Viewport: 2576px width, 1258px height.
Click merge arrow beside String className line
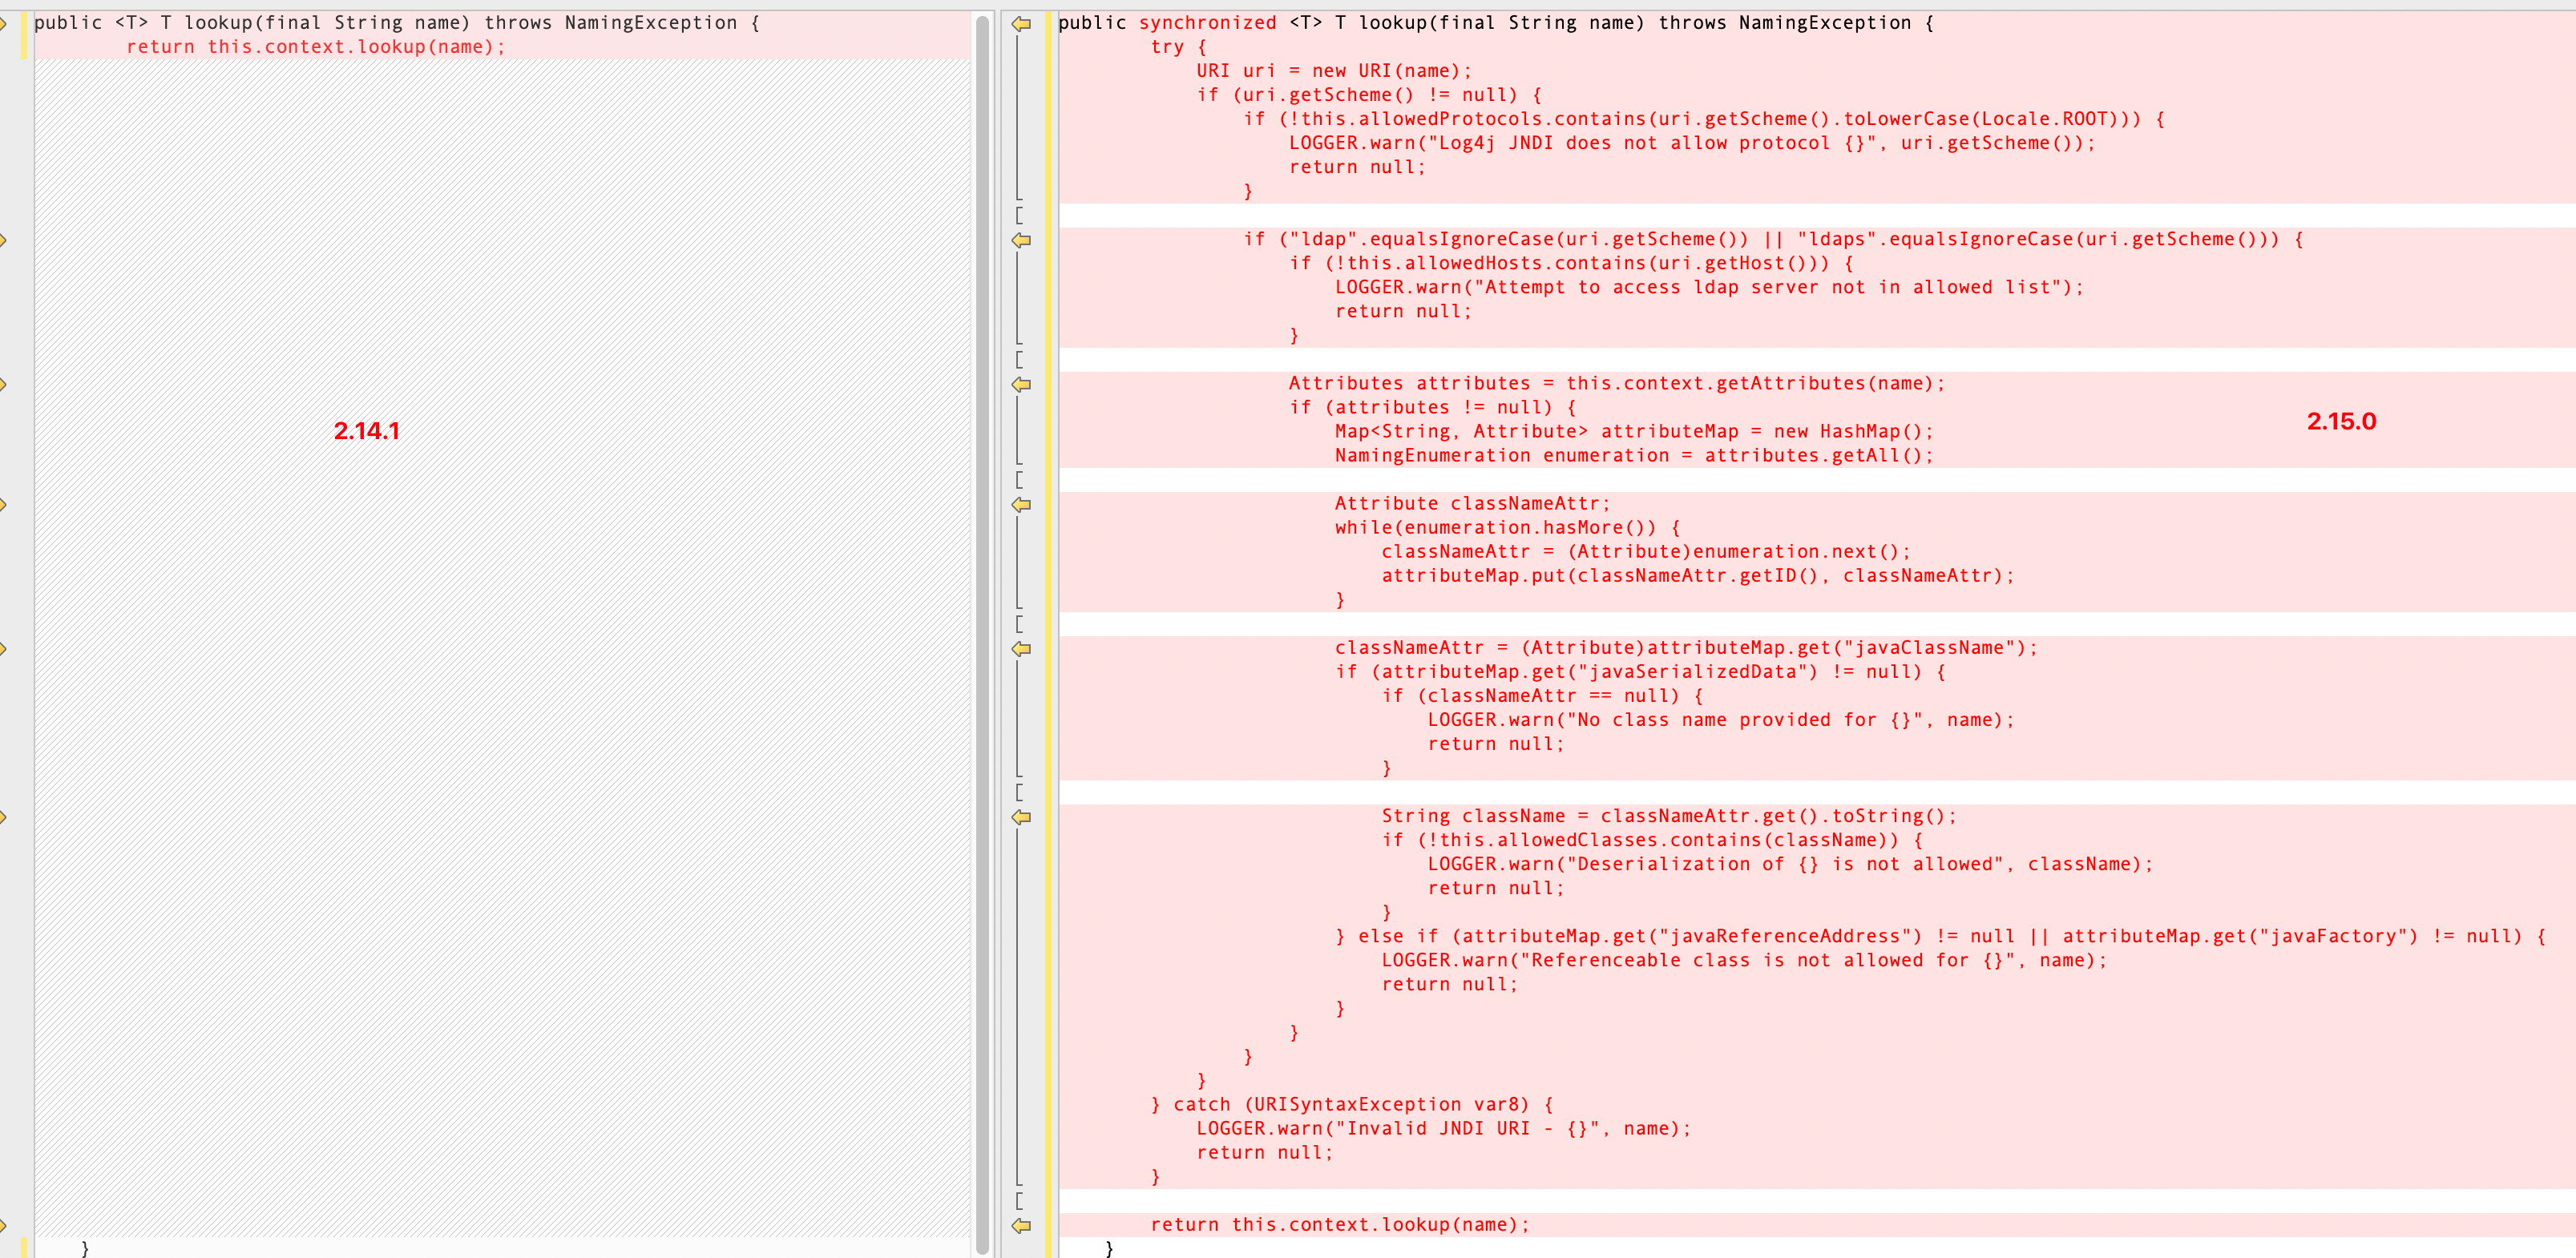tap(1021, 817)
